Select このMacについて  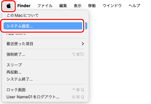(x=23, y=15)
